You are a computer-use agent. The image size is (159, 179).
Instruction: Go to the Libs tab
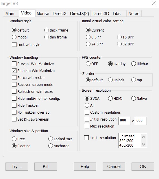tap(119, 14)
